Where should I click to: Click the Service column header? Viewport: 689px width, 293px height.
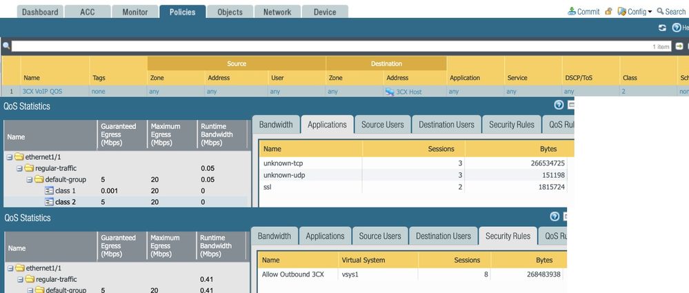517,78
